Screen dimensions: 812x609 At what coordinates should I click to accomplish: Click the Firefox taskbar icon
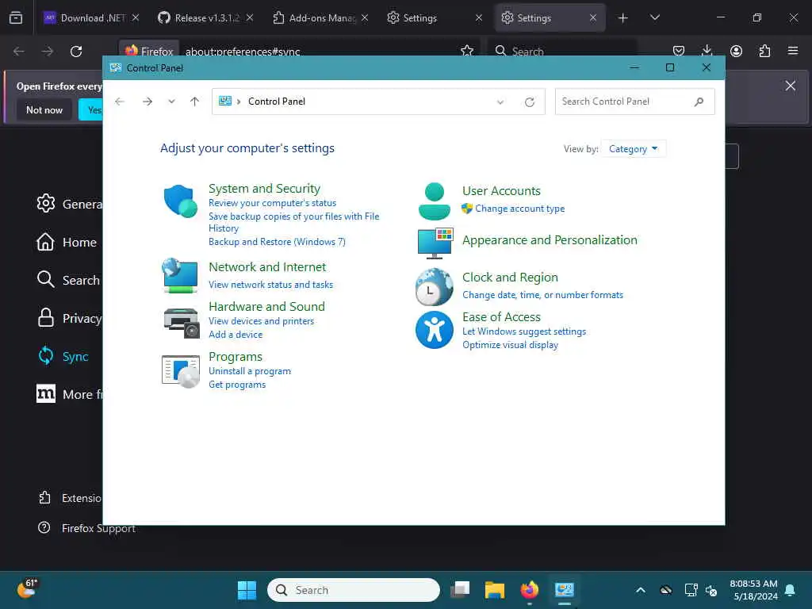click(529, 590)
